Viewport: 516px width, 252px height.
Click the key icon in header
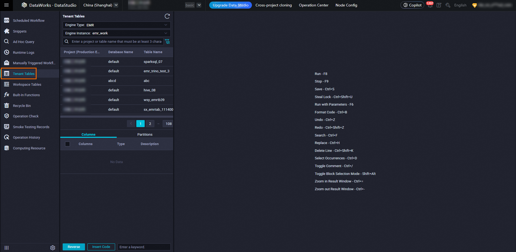[448, 5]
